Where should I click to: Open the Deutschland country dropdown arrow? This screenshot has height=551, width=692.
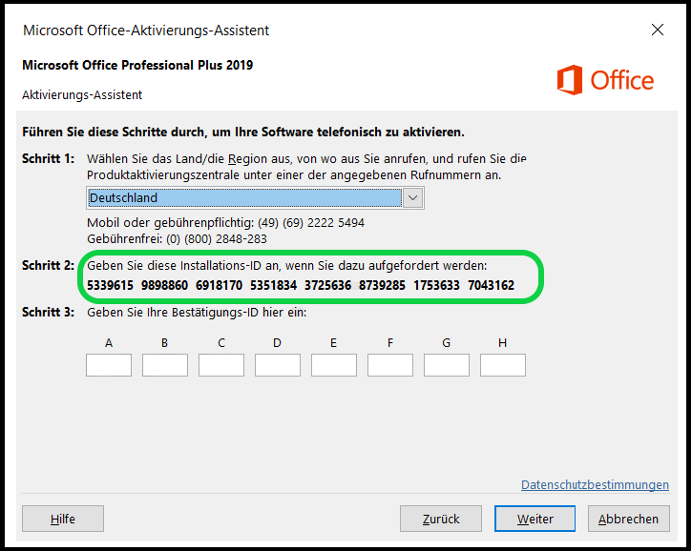(412, 198)
